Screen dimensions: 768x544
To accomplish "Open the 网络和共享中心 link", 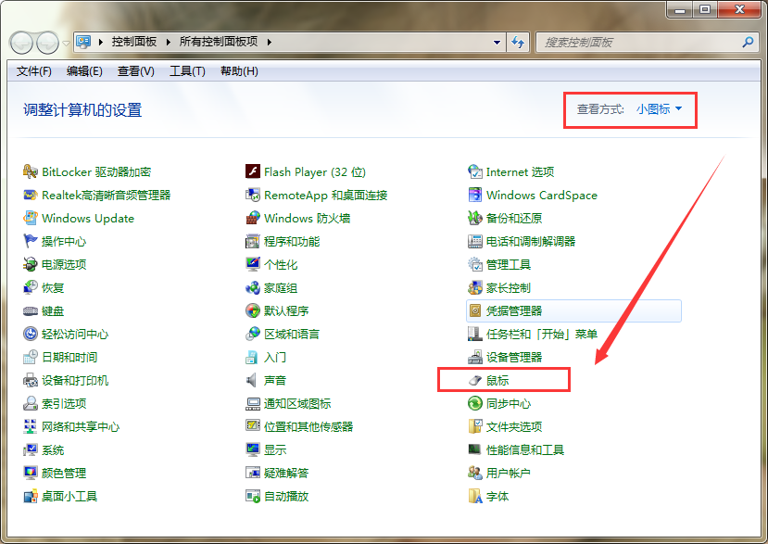I will pos(81,427).
